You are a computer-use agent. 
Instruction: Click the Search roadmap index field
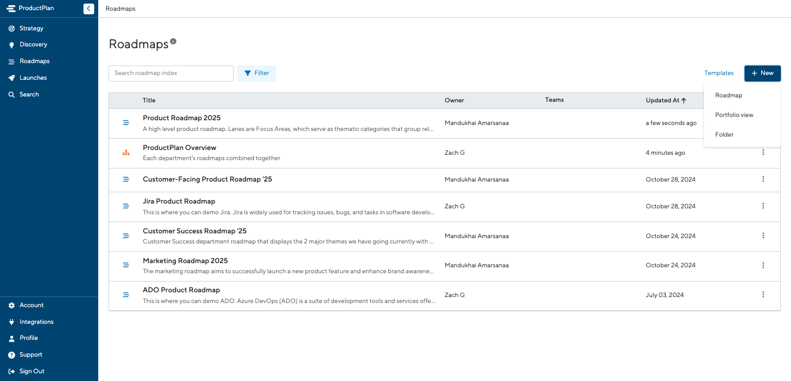point(171,73)
